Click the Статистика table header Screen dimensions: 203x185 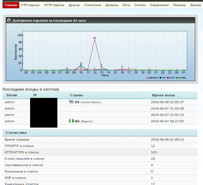tap(16, 133)
